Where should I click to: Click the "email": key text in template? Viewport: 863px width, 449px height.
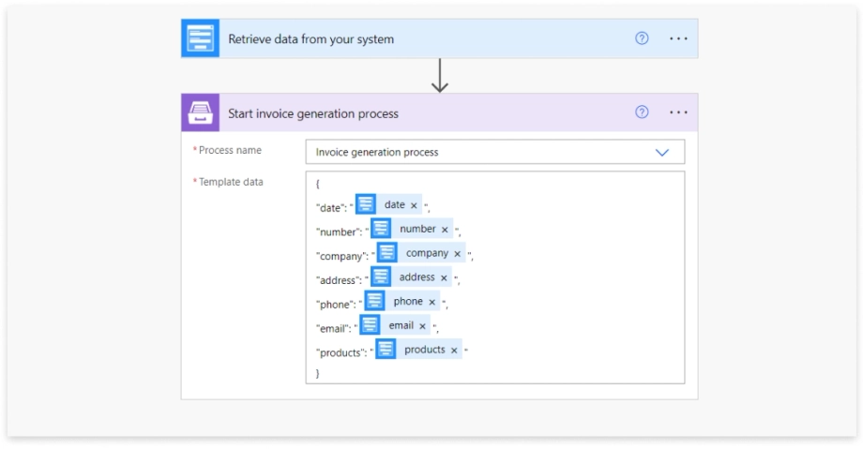point(334,329)
